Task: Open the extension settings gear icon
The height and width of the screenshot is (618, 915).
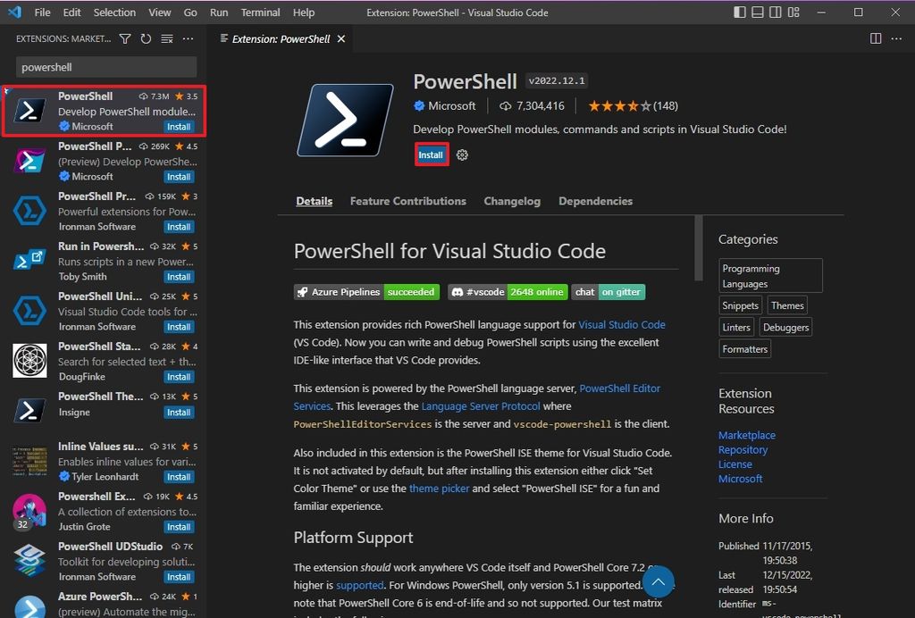Action: tap(461, 154)
